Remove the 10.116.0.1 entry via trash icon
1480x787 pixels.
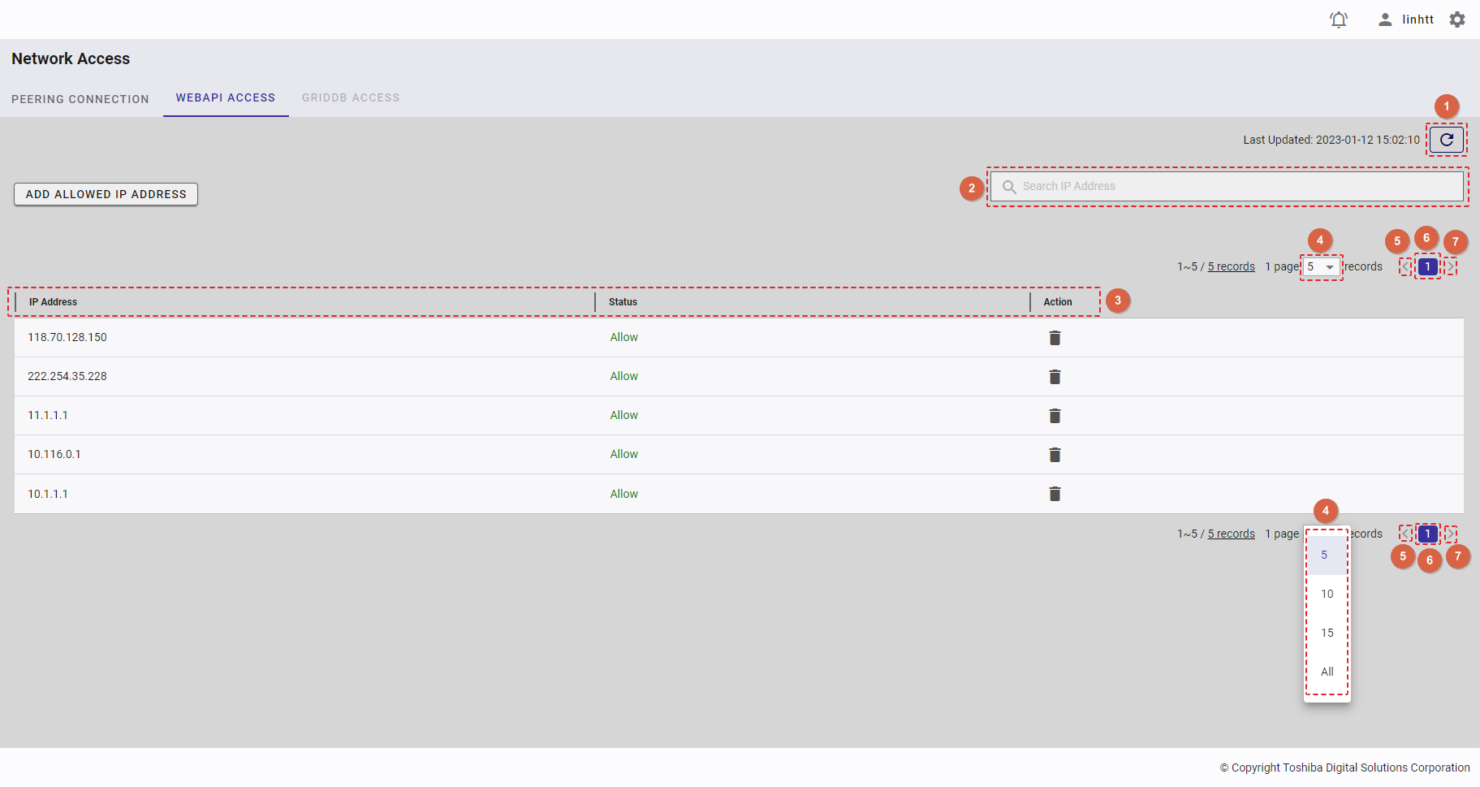pyautogui.click(x=1055, y=455)
